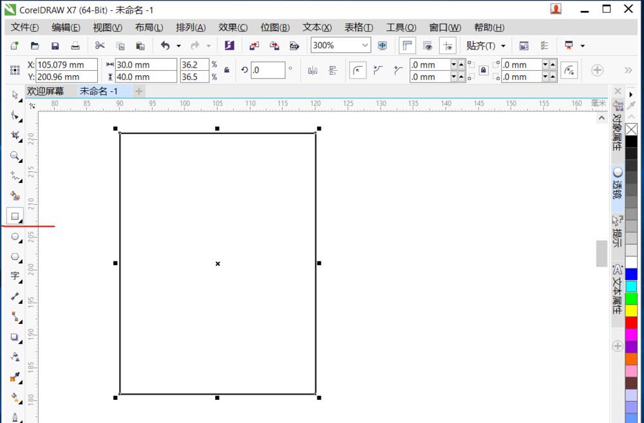
Task: Toggle lock aspect ratio padlock
Action: point(225,70)
